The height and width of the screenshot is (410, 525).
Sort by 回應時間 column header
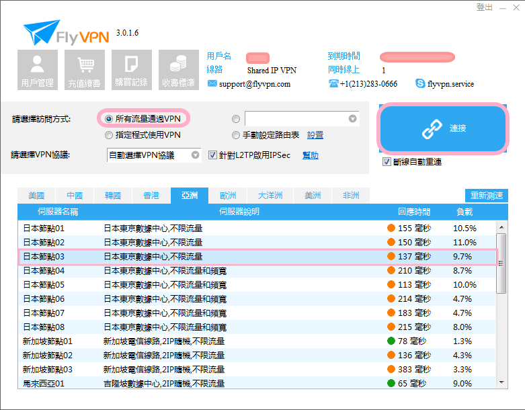click(x=414, y=212)
